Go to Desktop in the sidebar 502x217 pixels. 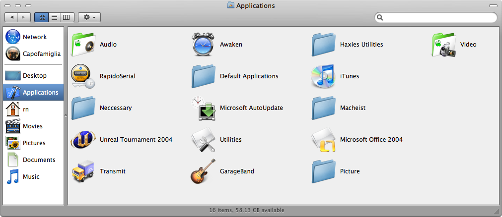coord(33,75)
